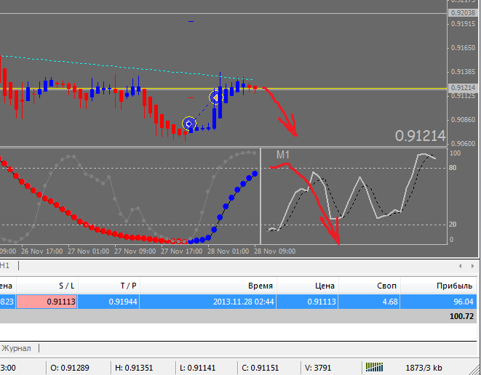The image size is (481, 375).
Task: Click the 27 Nov 17:00 time axis label
Action: pyautogui.click(x=182, y=251)
